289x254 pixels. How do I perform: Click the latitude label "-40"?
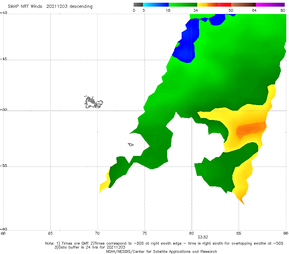click(4, 13)
